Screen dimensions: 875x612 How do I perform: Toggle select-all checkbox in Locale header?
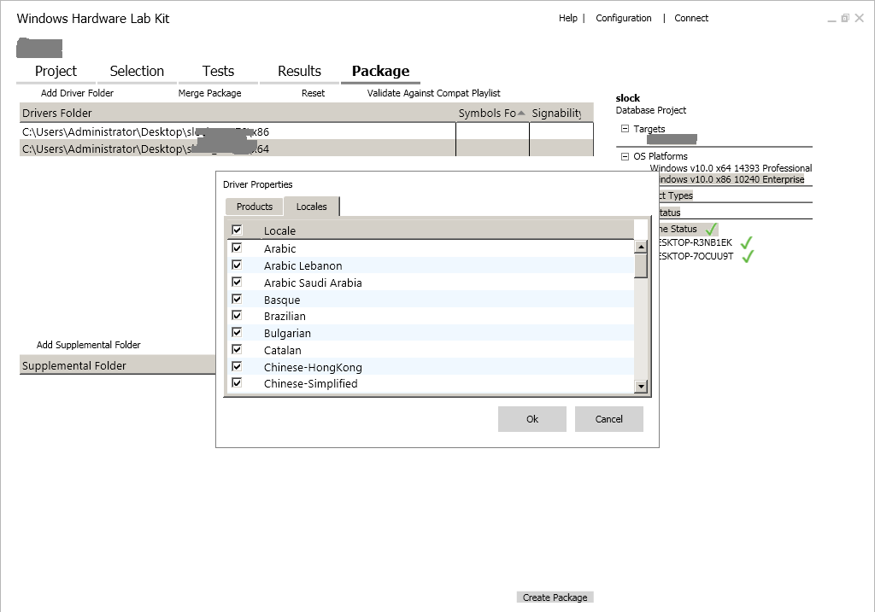pyautogui.click(x=237, y=230)
